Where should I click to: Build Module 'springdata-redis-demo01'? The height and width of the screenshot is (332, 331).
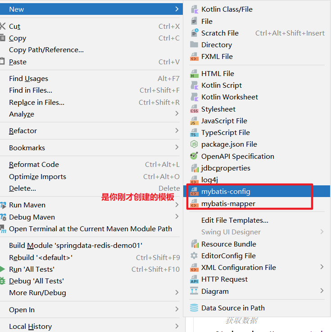pyautogui.click(x=91, y=246)
